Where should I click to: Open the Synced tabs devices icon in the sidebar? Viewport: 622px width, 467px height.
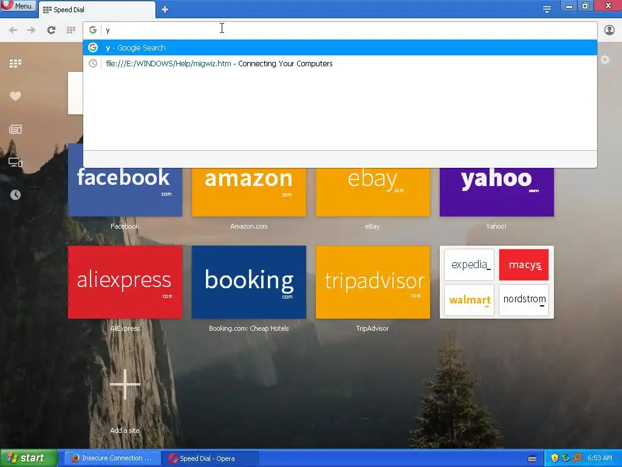(15, 162)
